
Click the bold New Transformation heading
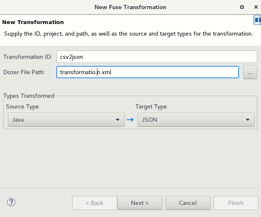coord(33,22)
